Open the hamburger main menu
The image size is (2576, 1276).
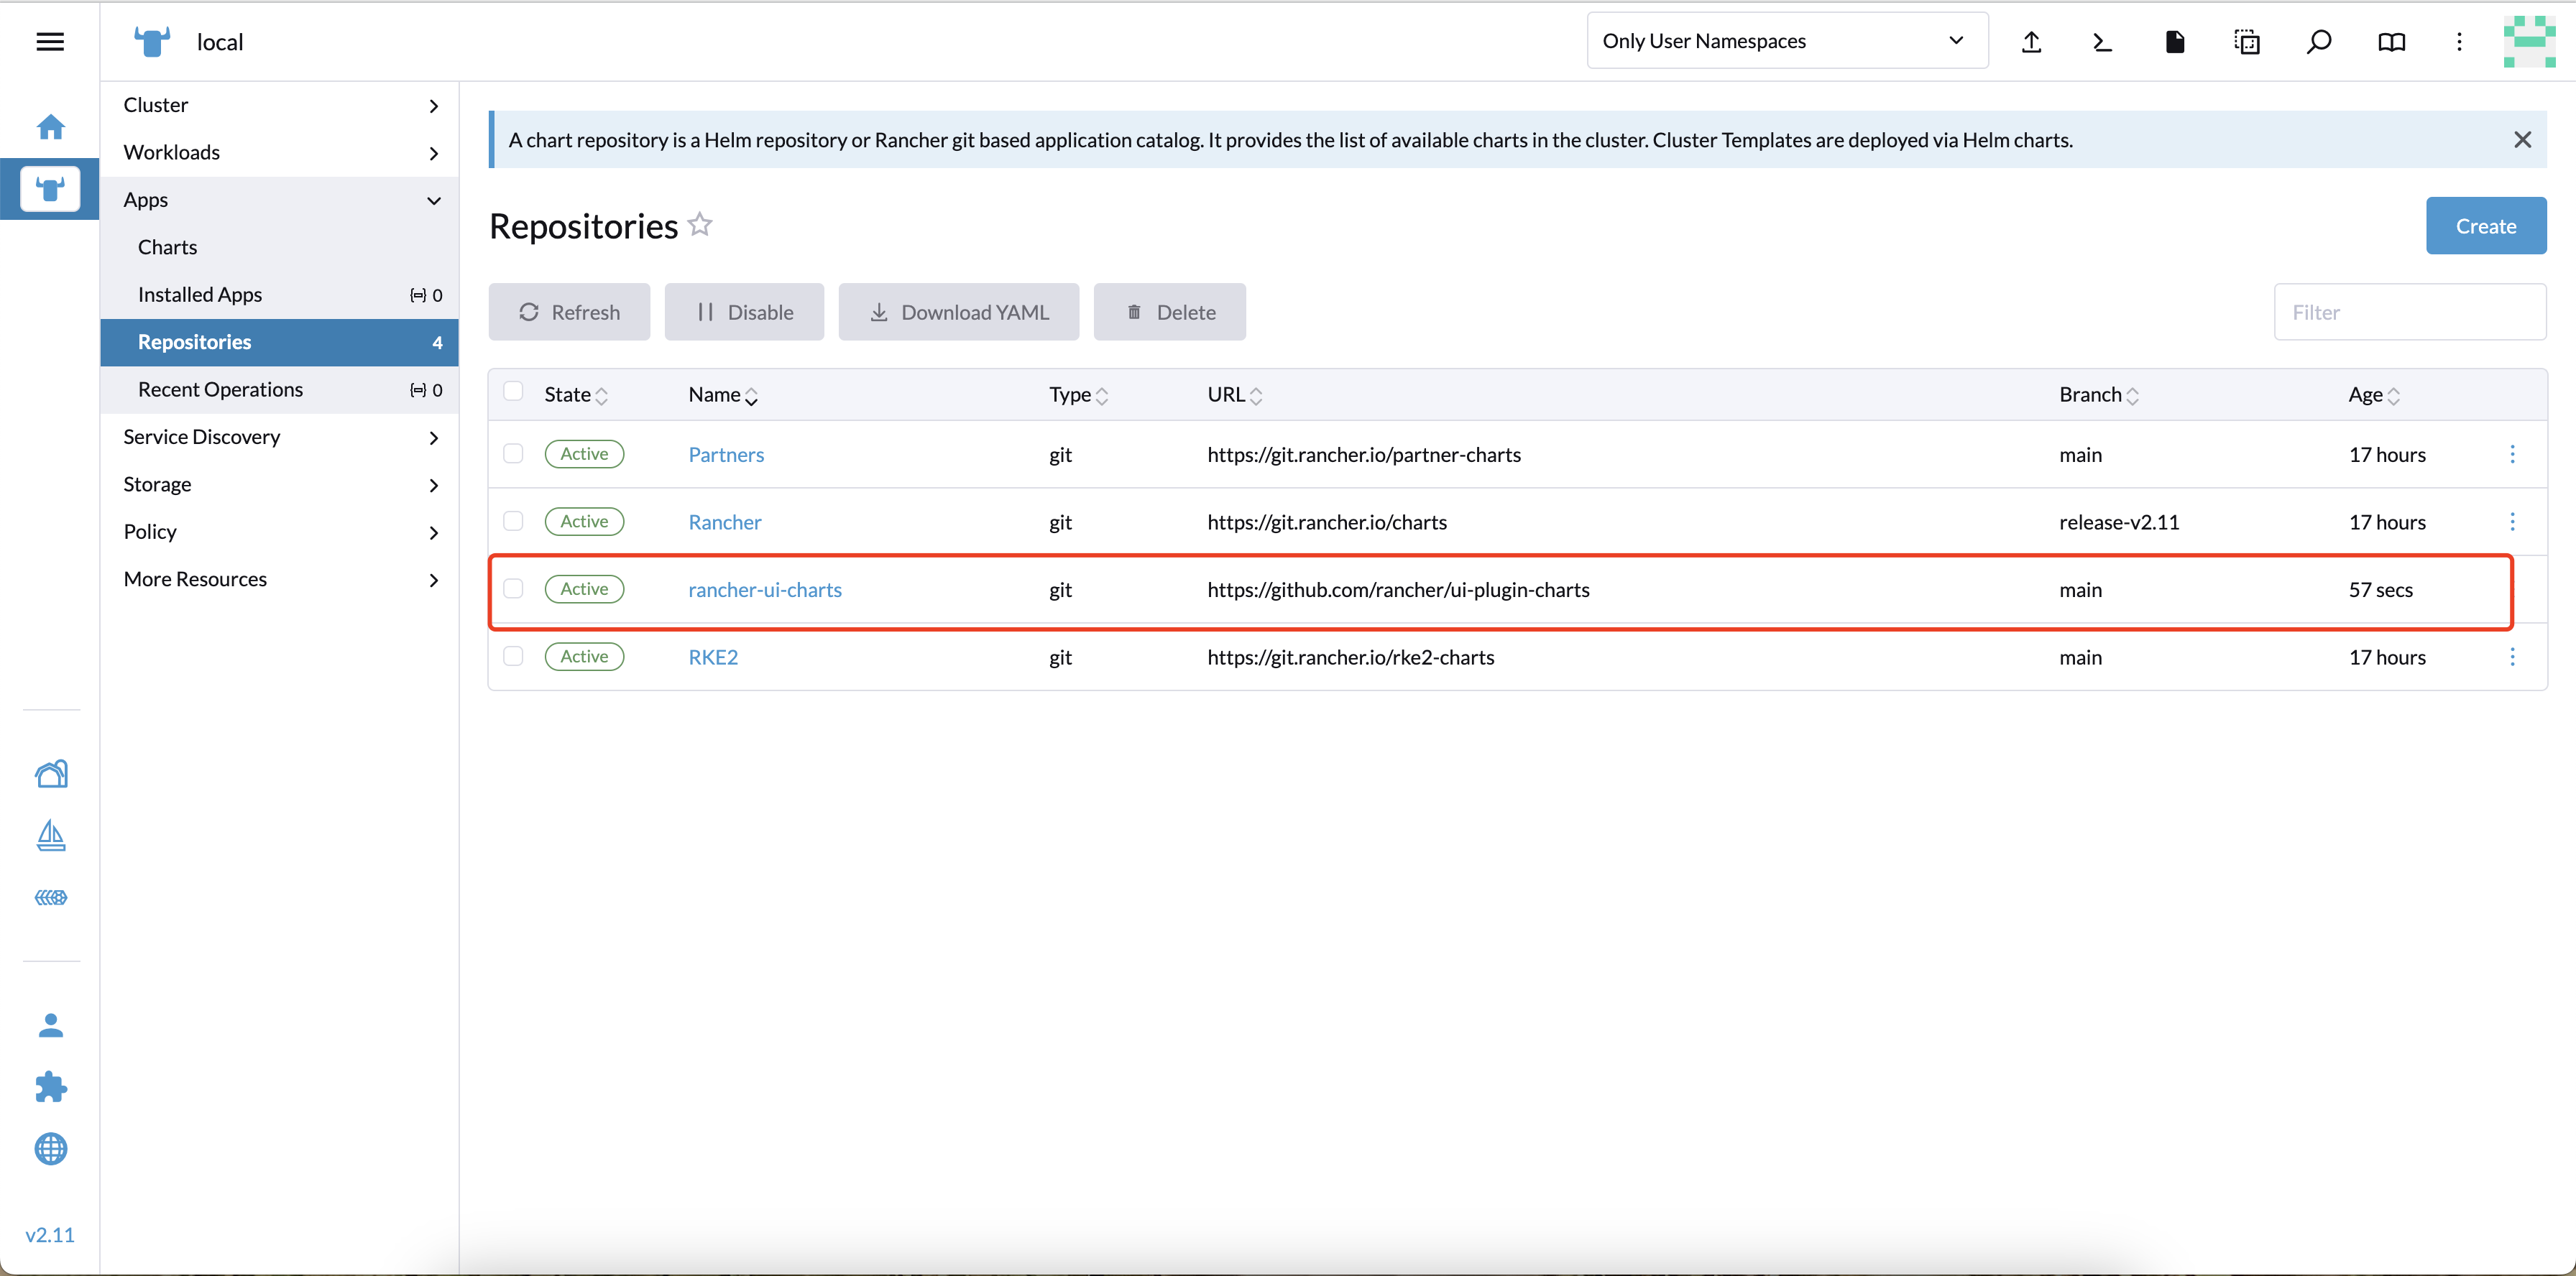coord(50,42)
